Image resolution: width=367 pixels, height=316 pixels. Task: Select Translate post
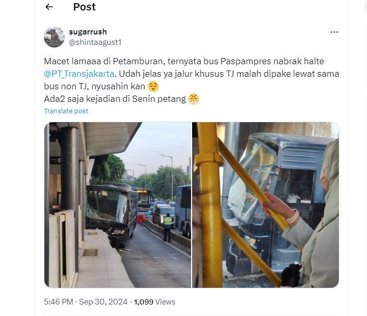66,111
